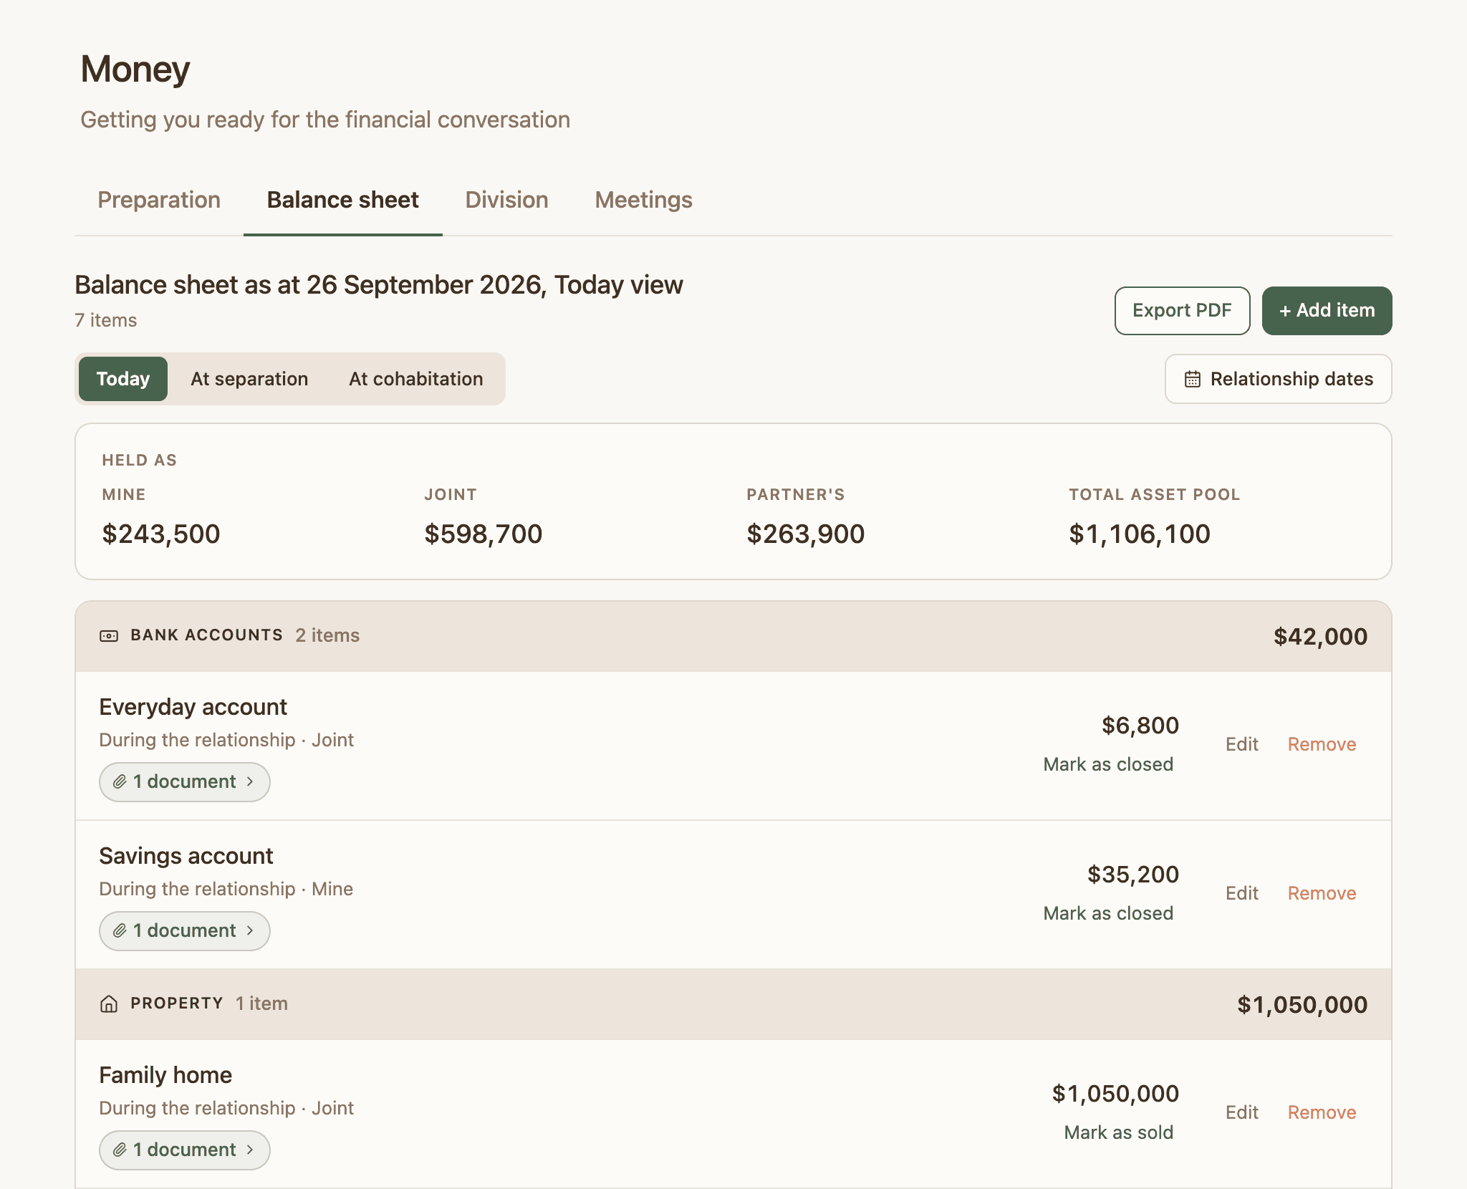Edit the Everyday account entry
Screen dimensions: 1467x1189
click(1242, 744)
